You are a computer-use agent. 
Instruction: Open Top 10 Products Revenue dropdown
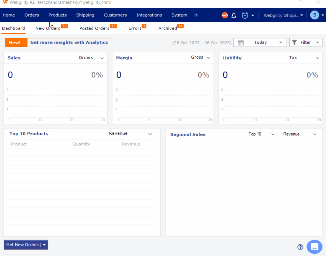(x=150, y=134)
